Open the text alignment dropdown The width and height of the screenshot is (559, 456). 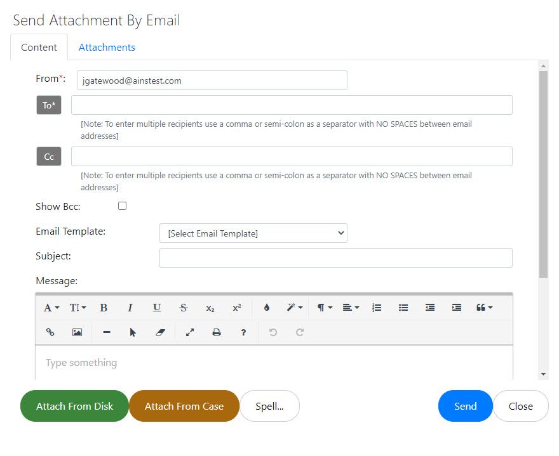(351, 308)
